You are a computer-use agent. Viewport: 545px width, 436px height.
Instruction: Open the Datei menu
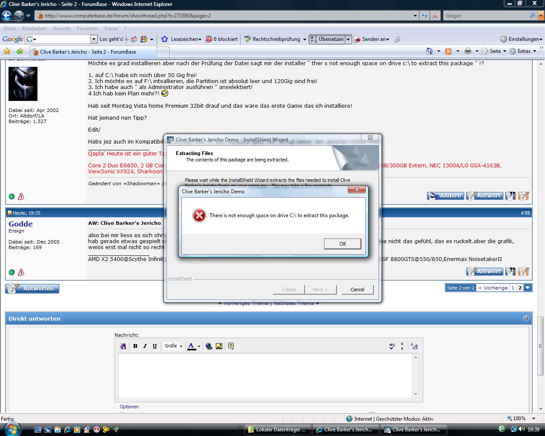[x=10, y=29]
